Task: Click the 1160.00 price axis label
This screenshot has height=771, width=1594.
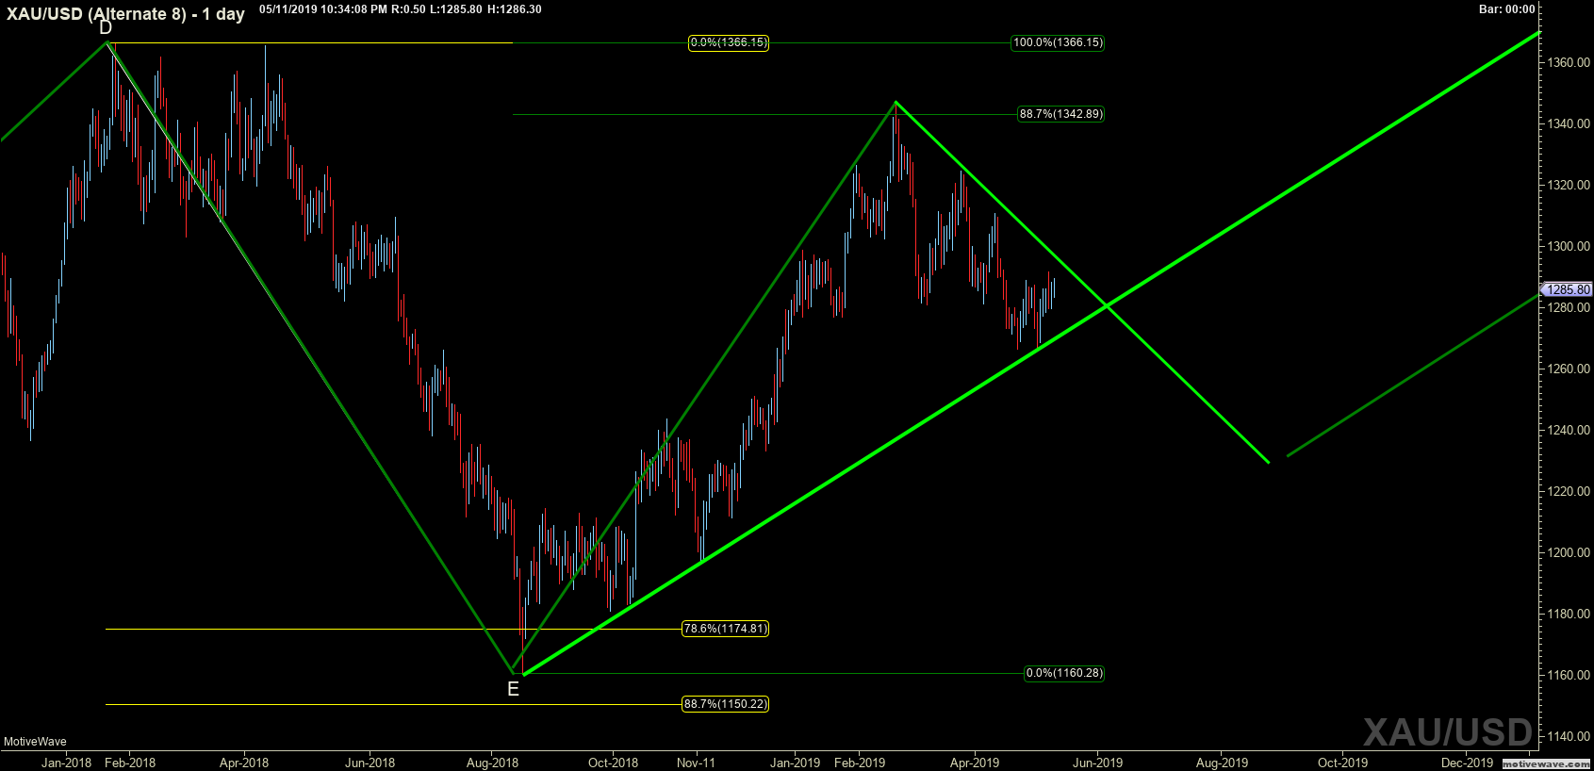Action: (1569, 675)
